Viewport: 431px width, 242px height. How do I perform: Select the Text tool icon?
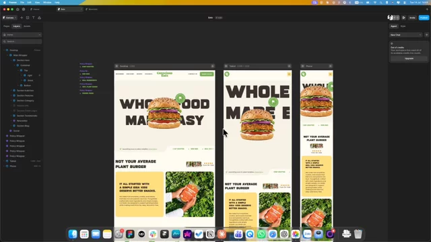(34, 17)
